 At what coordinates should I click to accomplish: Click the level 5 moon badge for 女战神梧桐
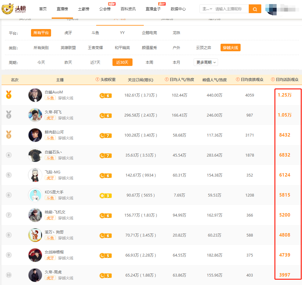tap(106, 256)
